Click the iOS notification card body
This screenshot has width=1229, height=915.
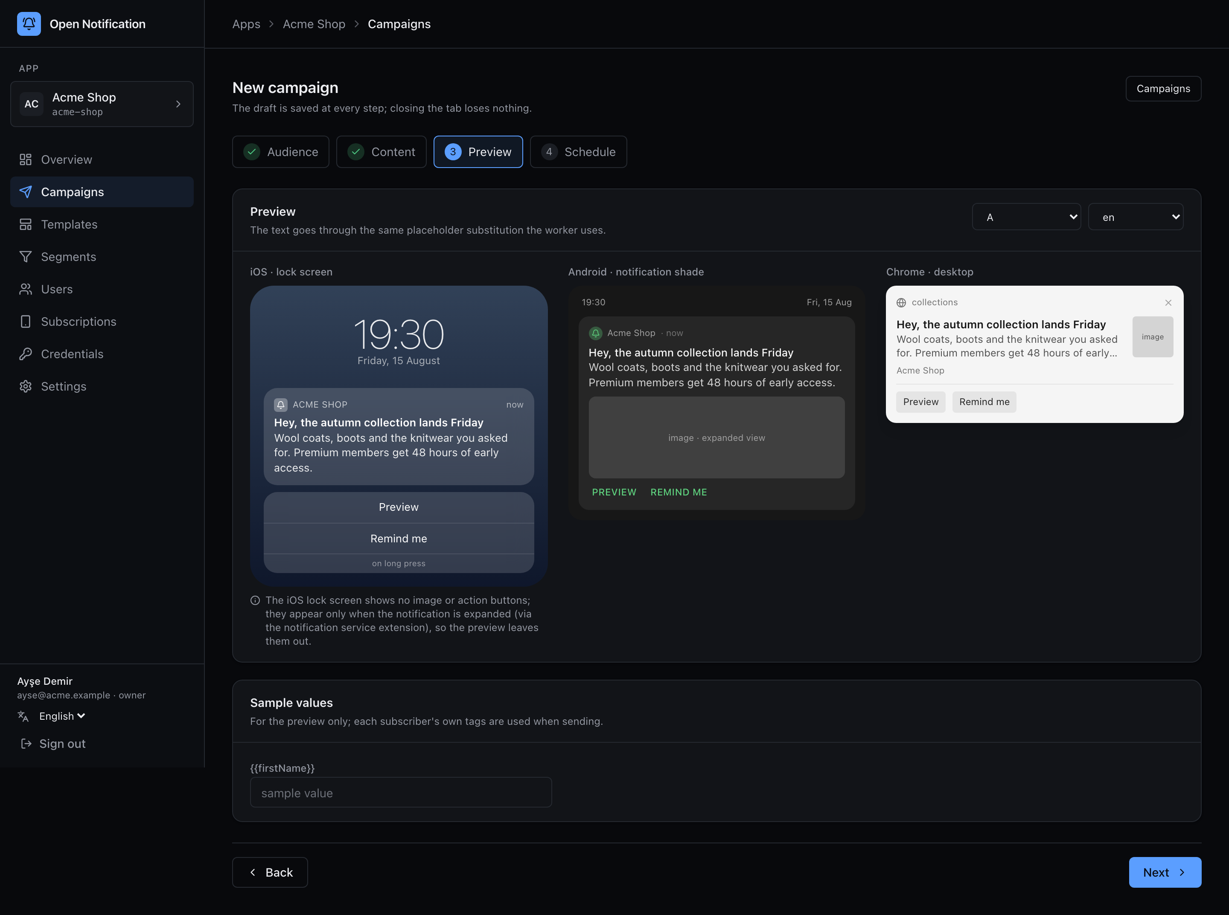[399, 437]
